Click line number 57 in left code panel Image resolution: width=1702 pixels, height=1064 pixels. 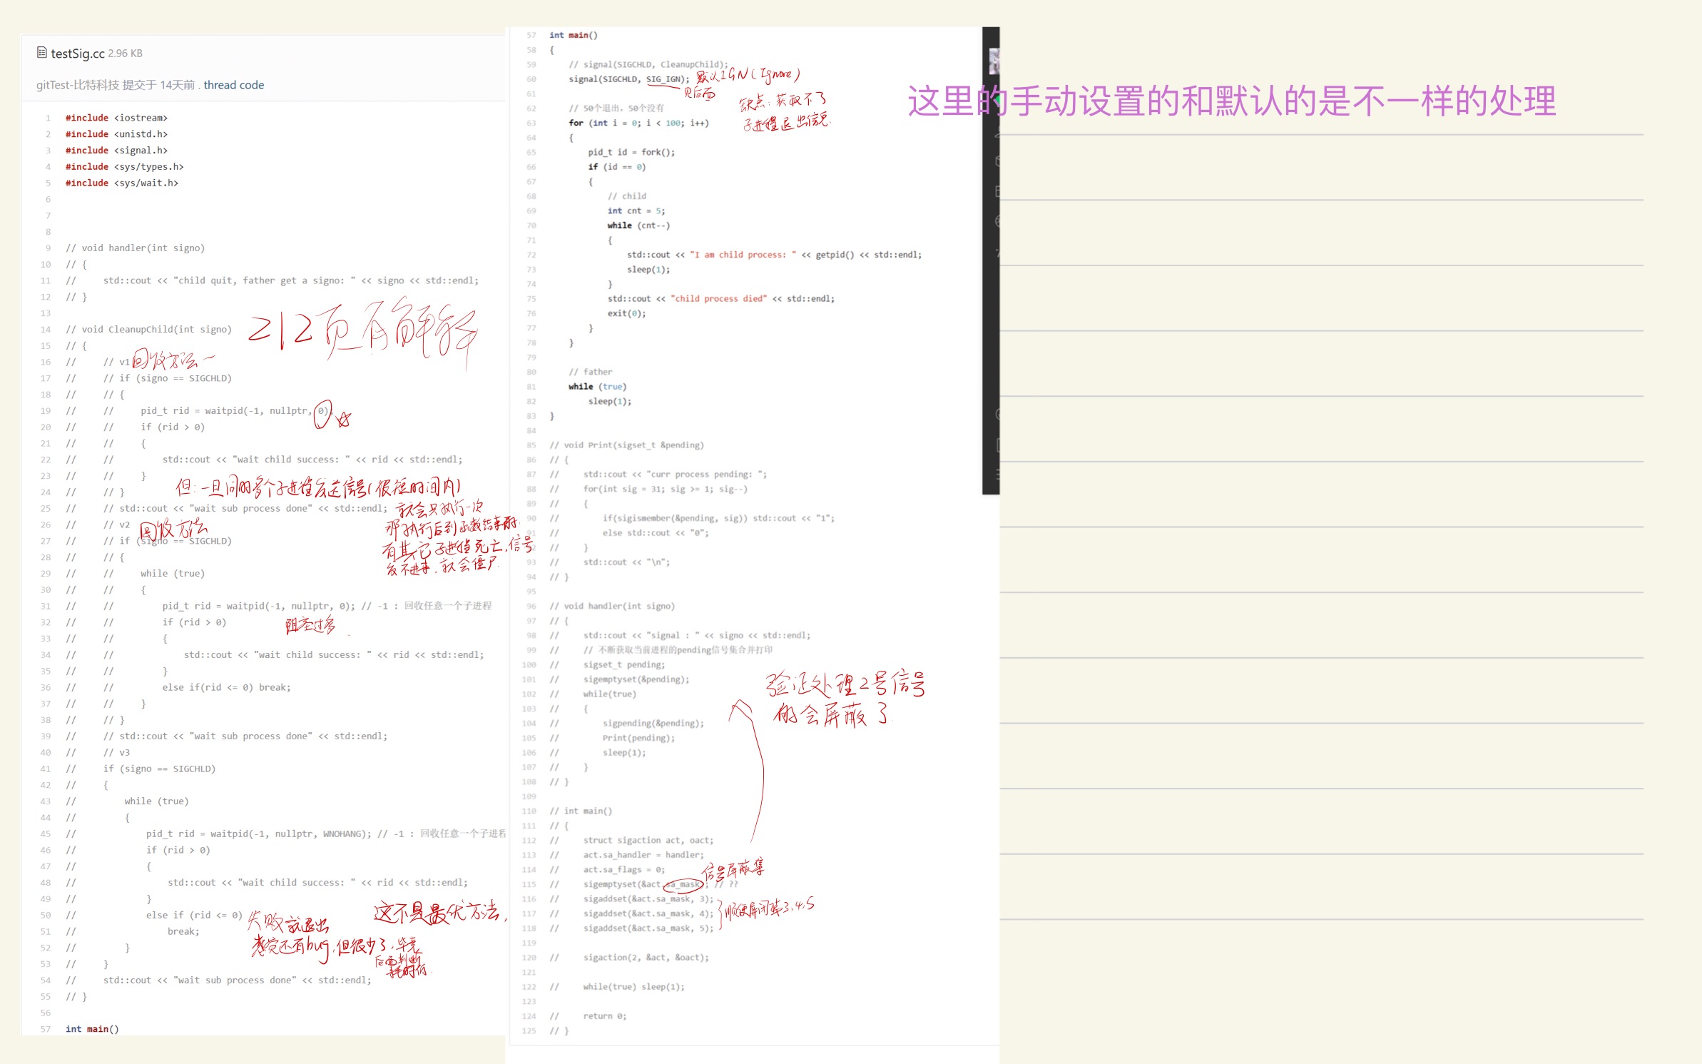[x=46, y=1028]
